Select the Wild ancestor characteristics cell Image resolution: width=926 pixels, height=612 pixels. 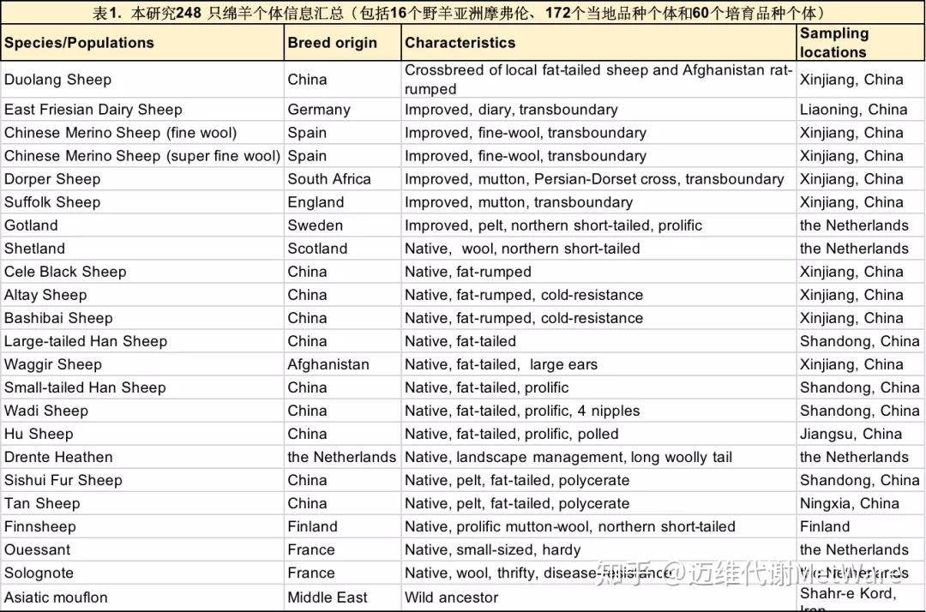point(443,597)
